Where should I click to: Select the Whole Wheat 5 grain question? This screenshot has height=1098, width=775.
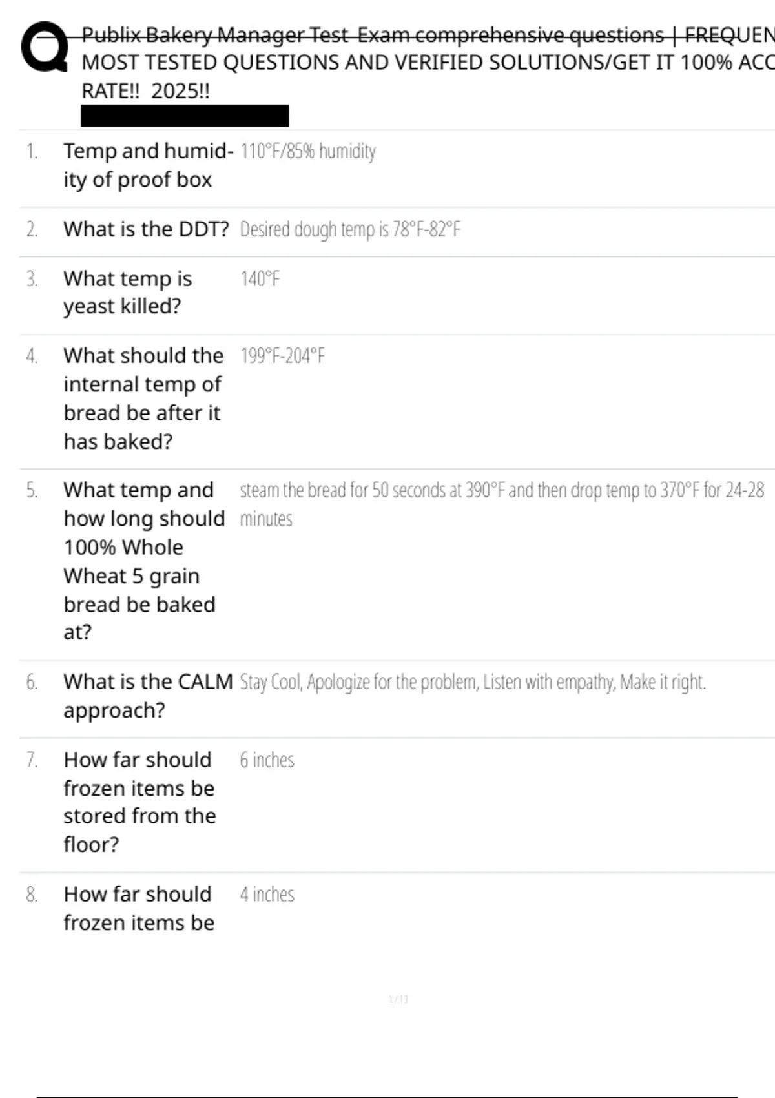(143, 561)
